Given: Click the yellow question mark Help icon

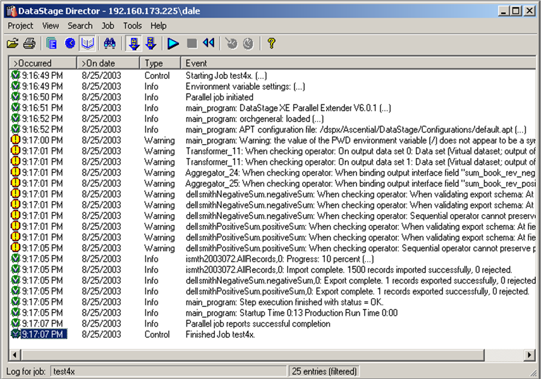Looking at the screenshot, I should tap(271, 44).
